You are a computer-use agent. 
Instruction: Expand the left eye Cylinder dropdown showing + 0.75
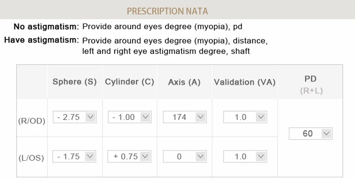tap(129, 157)
